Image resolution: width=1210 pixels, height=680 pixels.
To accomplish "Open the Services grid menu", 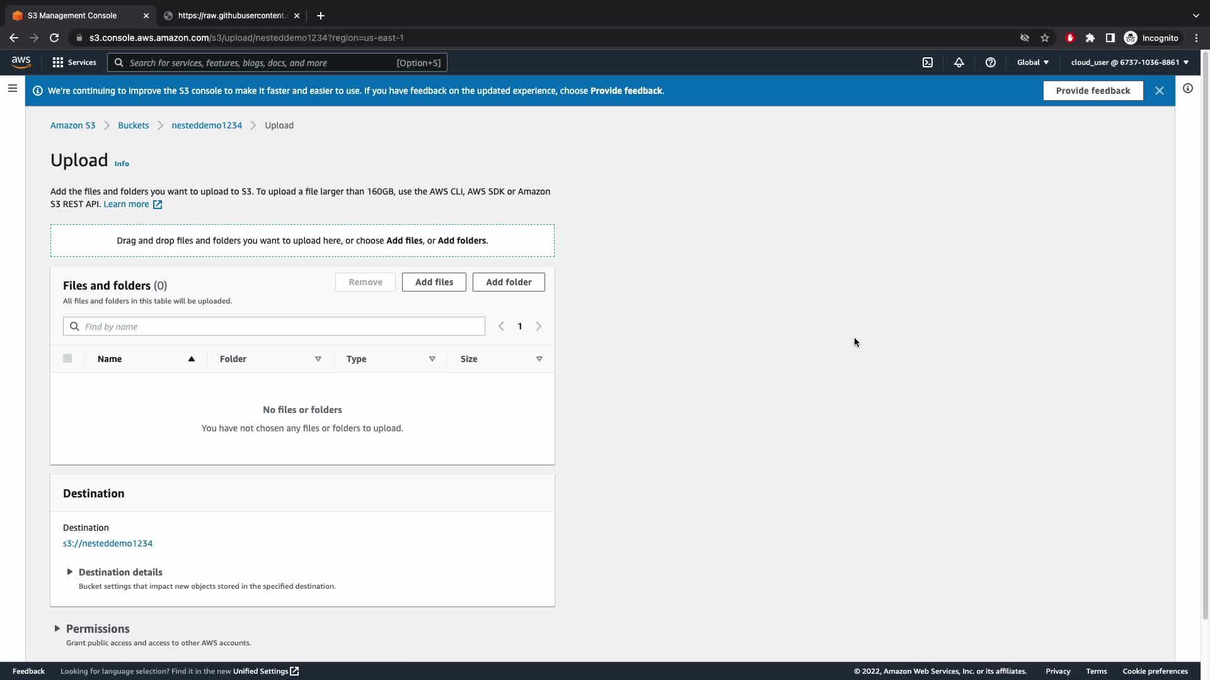I will pyautogui.click(x=74, y=62).
